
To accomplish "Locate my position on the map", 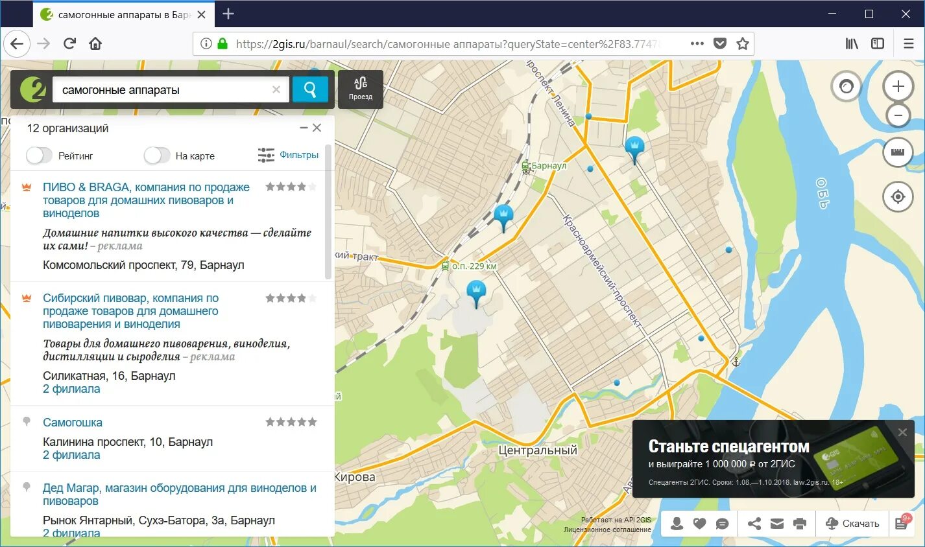I will (x=898, y=196).
